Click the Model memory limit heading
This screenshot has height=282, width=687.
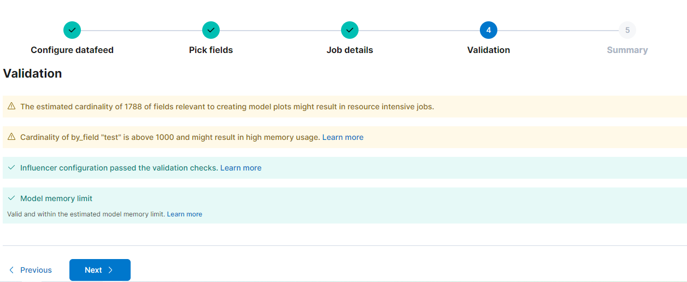pos(56,198)
